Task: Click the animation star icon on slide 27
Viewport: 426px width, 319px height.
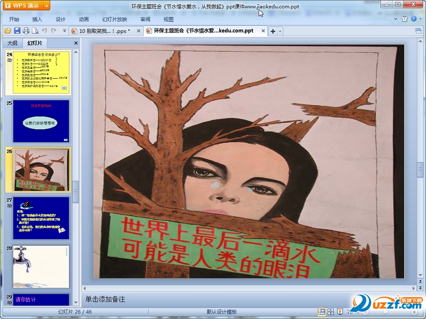Action: pos(10,206)
